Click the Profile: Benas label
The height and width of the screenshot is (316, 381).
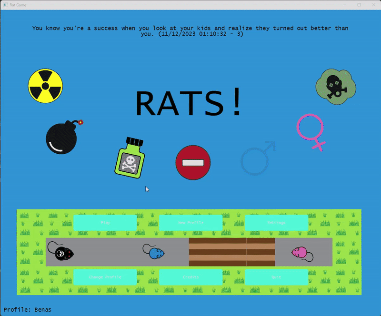[28, 309]
